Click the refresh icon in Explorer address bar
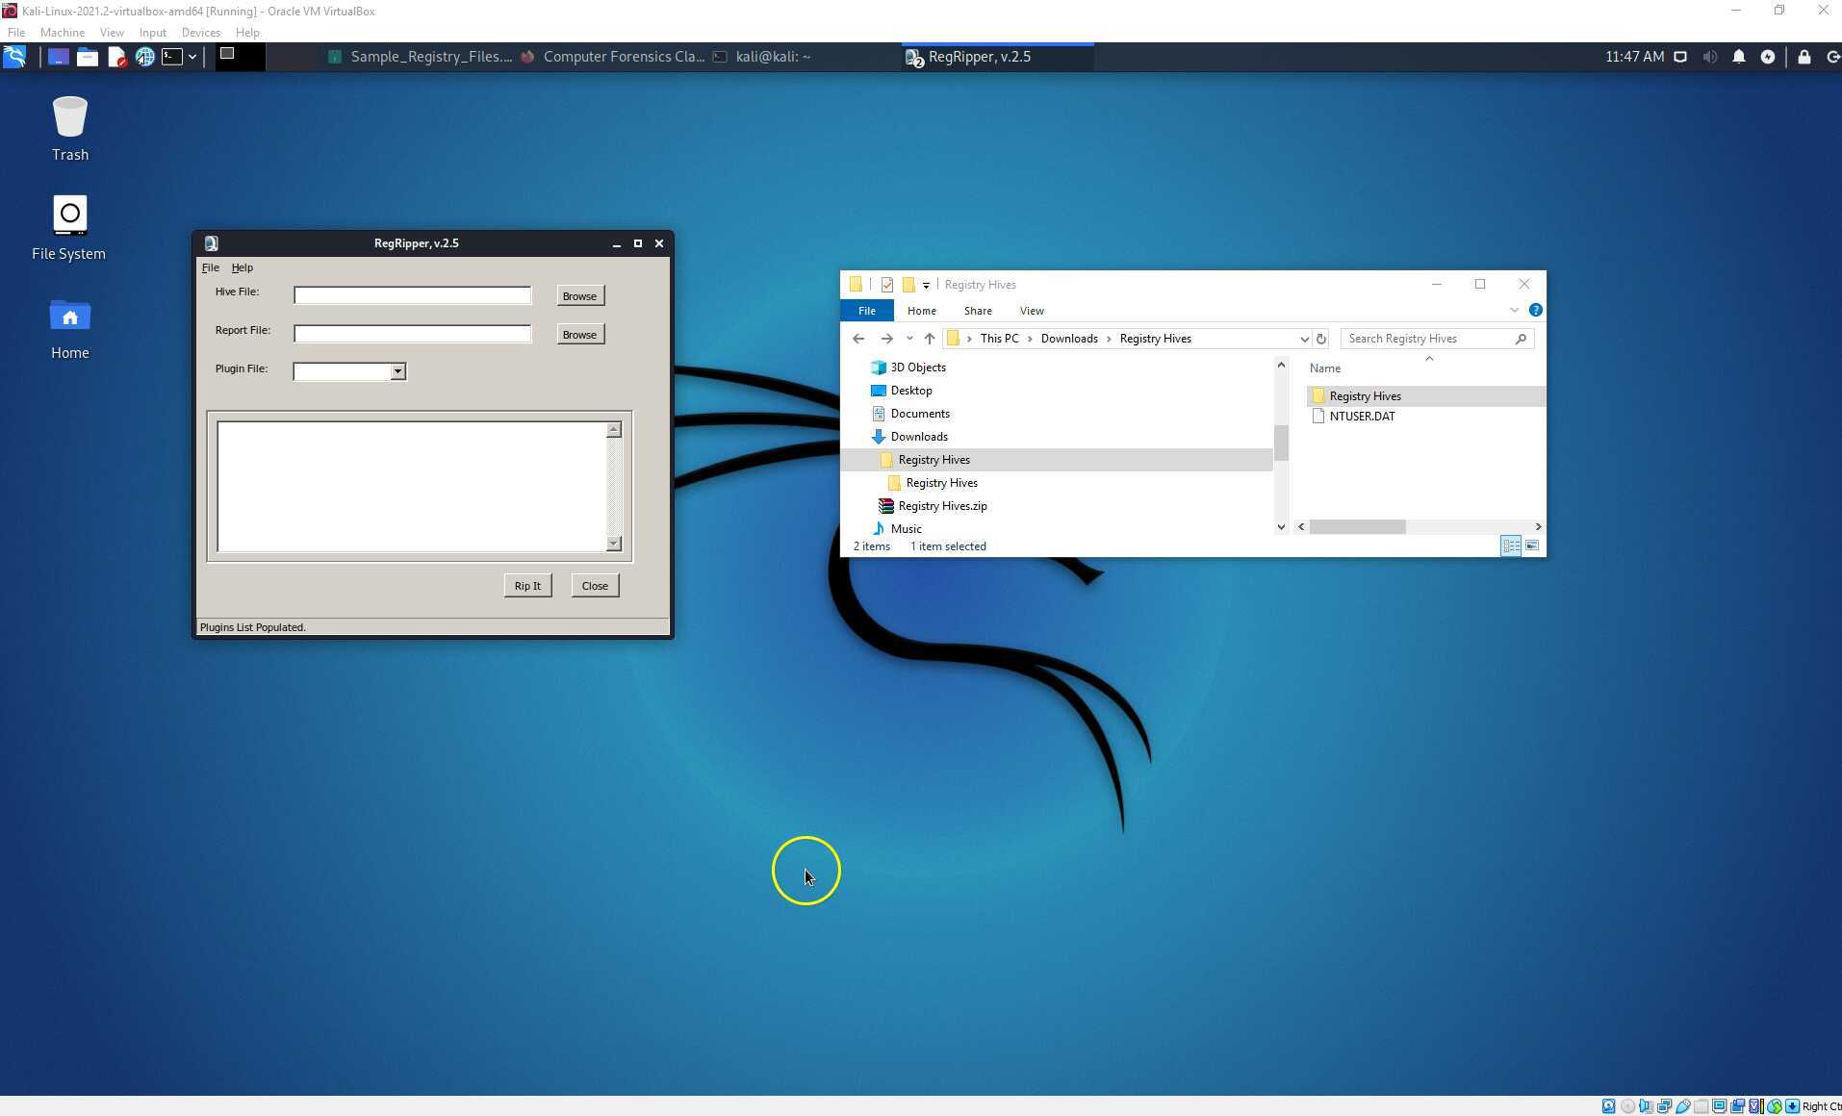This screenshot has width=1842, height=1116. tap(1320, 338)
